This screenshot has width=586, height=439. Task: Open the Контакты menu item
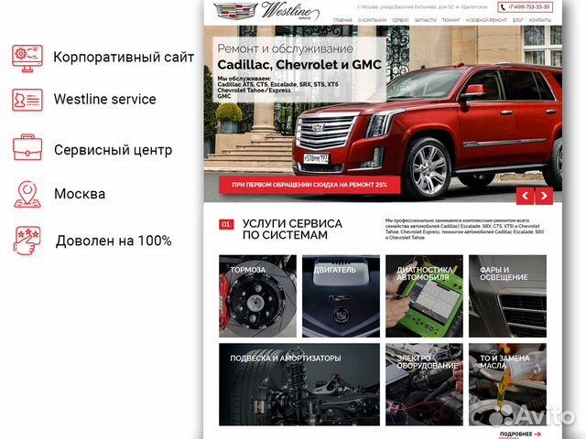click(x=540, y=20)
